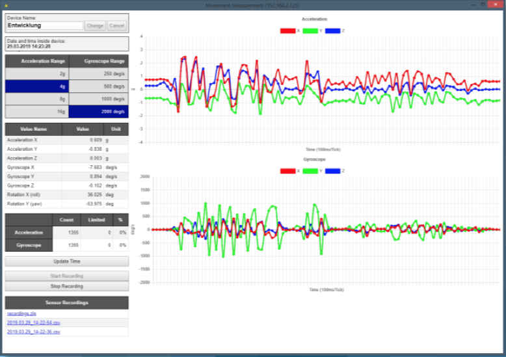Click the Start Recording button
506x357 pixels.
coord(67,276)
